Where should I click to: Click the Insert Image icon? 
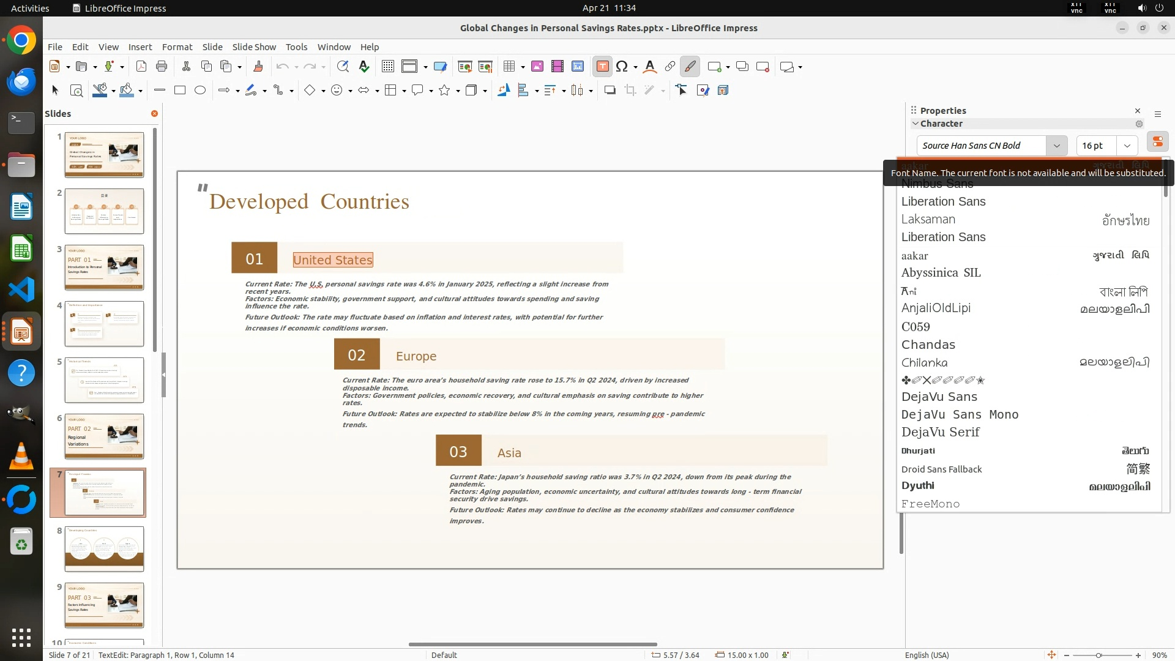pos(537,67)
